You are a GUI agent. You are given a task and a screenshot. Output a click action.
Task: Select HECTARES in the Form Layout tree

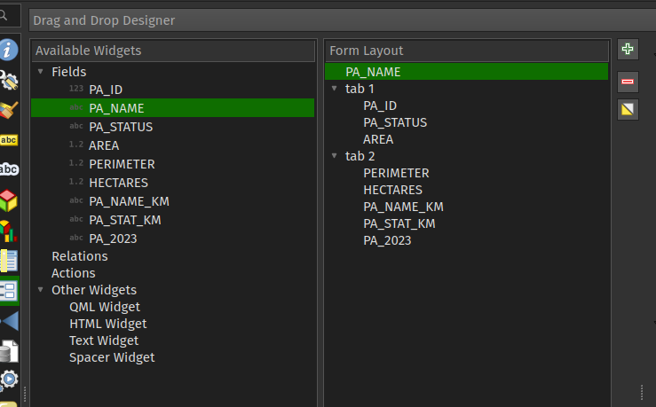click(x=392, y=190)
